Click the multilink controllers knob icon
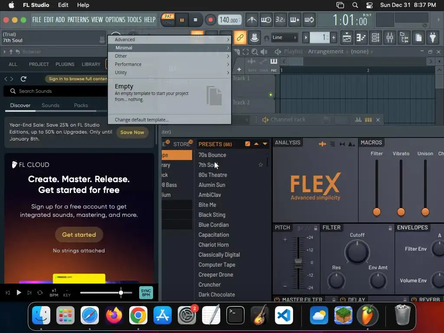 tap(255, 37)
